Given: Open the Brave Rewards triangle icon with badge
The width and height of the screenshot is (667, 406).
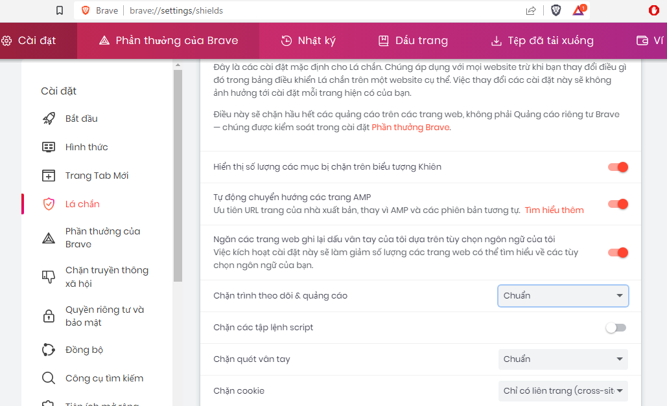Looking at the screenshot, I should pos(579,10).
